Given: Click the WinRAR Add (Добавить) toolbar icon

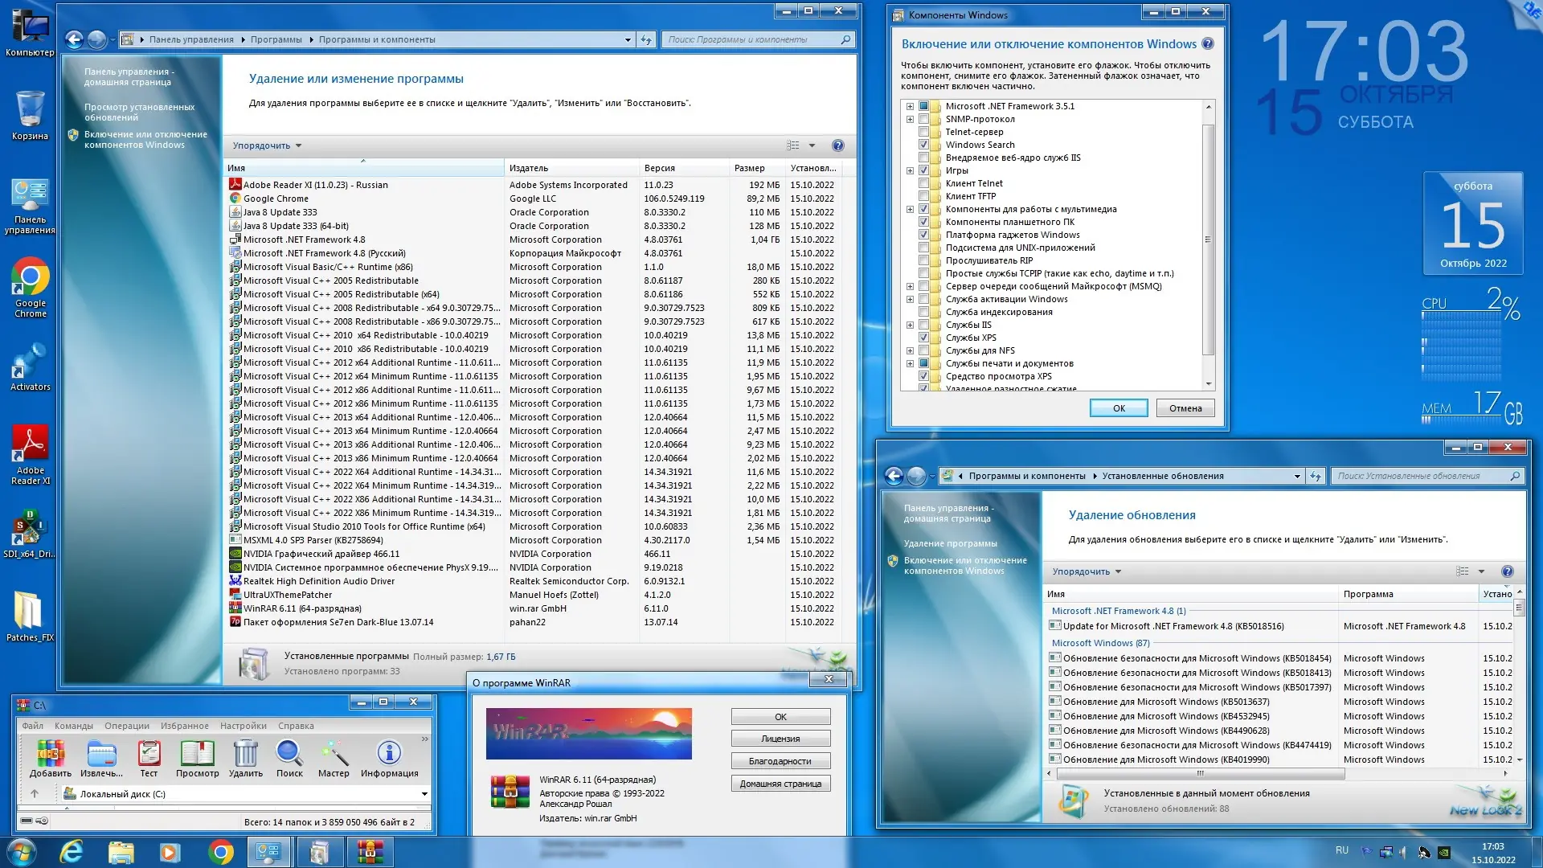Looking at the screenshot, I should [x=50, y=755].
